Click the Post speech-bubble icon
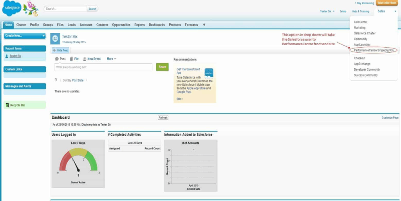 pyautogui.click(x=57, y=59)
